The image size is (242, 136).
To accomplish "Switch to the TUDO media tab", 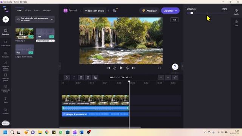I will 19,11.
